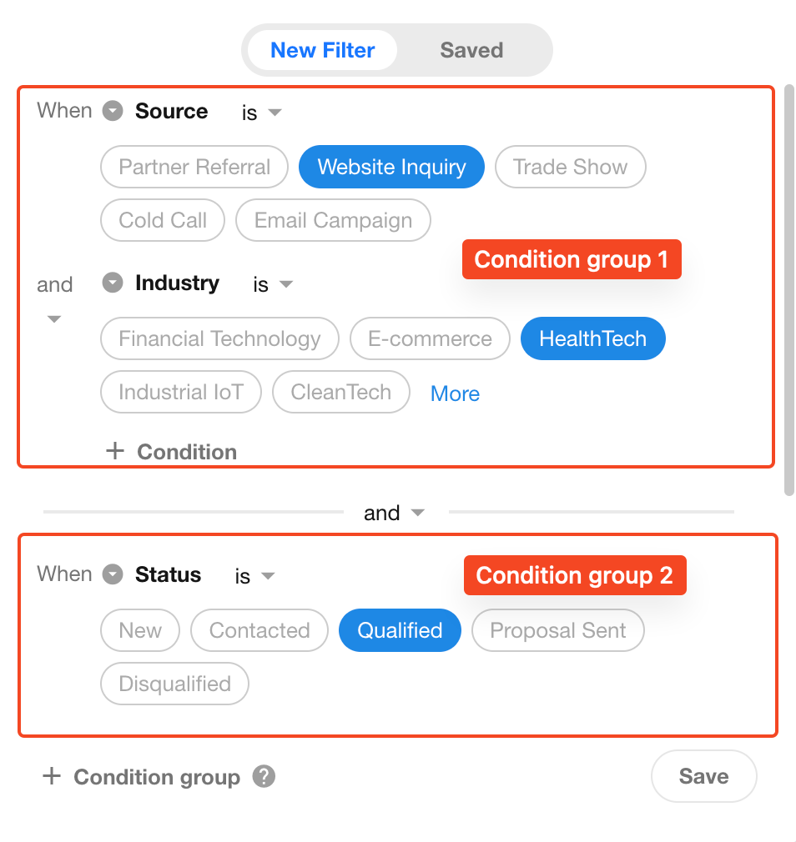The width and height of the screenshot is (796, 842).
Task: Click the gray circle icon beside Status
Action: tap(113, 574)
